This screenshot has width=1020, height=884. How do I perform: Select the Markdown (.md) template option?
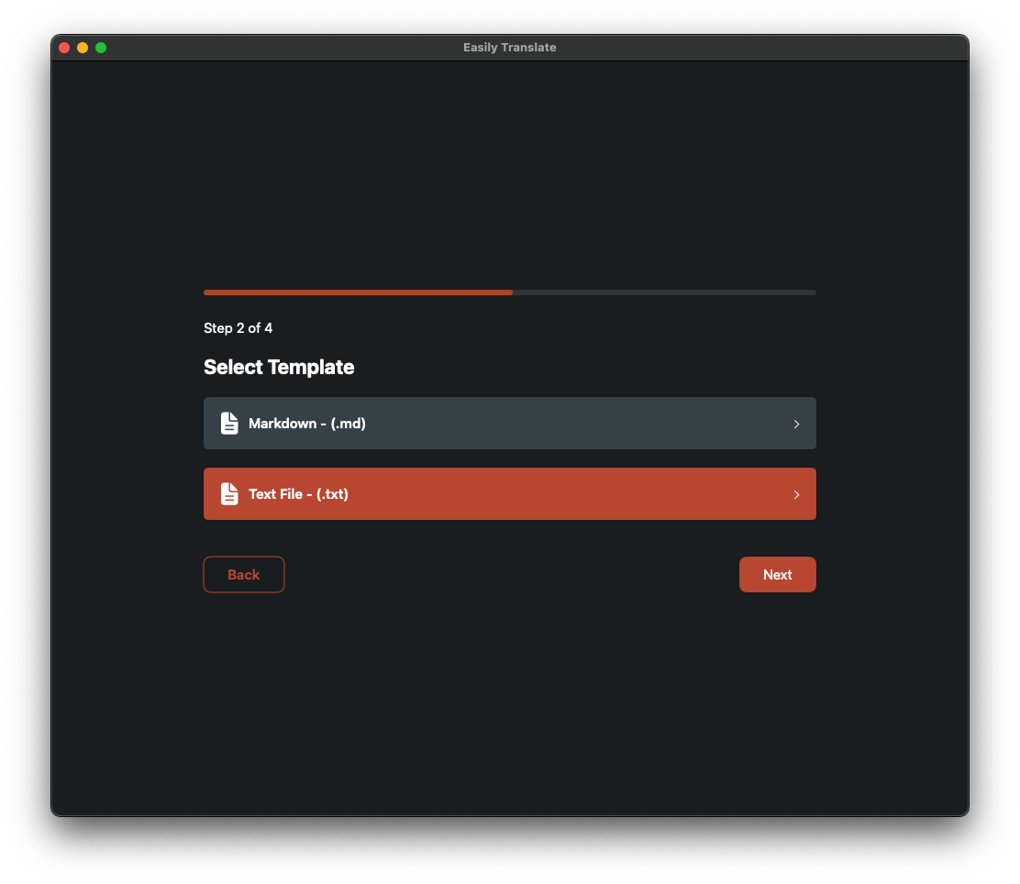509,424
